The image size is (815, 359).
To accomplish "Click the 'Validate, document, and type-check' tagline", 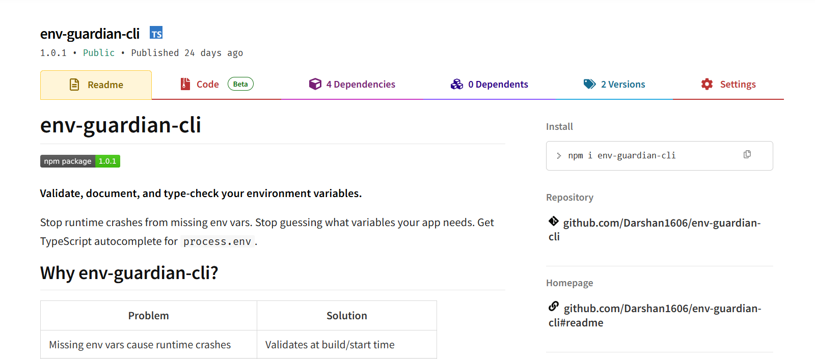I will (x=201, y=194).
